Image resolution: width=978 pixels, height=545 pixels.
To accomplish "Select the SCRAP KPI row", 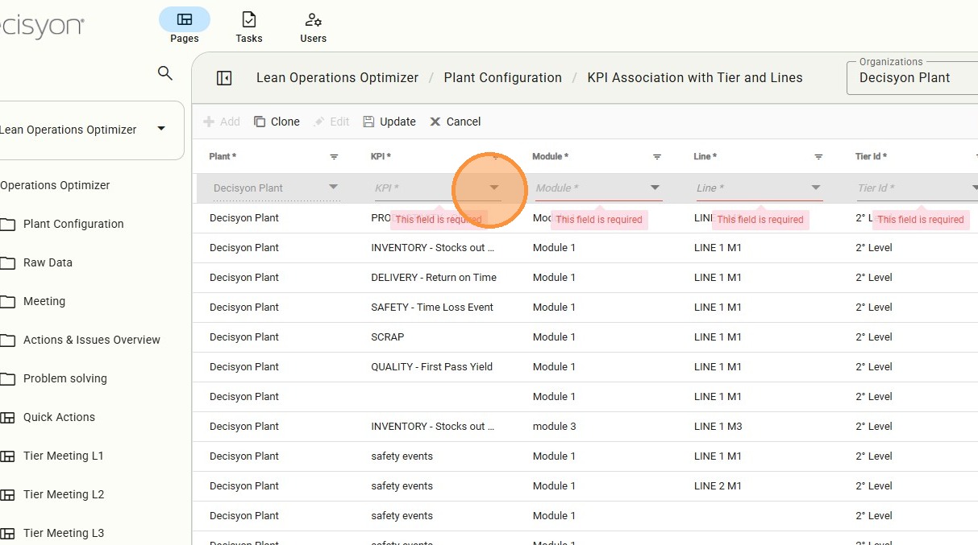I will pos(388,337).
